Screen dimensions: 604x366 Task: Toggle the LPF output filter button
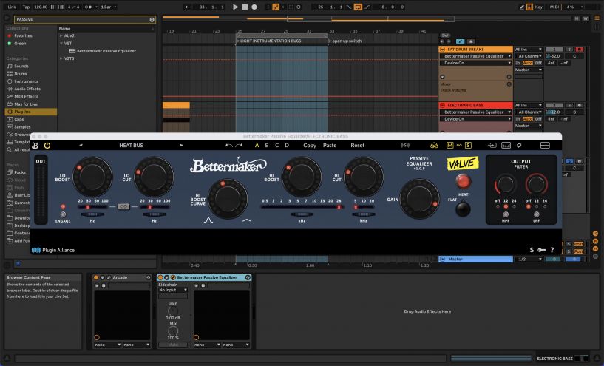[x=536, y=214]
